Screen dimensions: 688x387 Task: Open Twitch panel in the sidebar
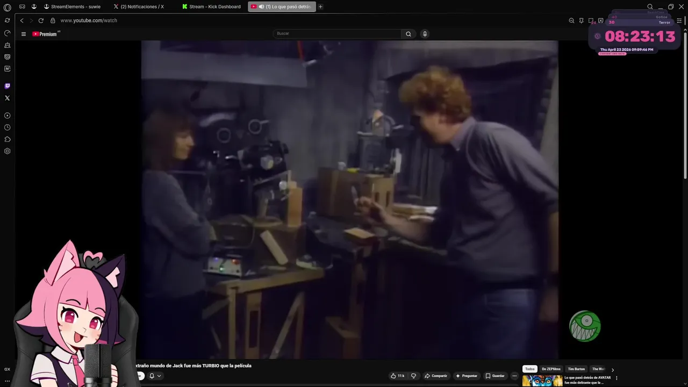point(7,86)
